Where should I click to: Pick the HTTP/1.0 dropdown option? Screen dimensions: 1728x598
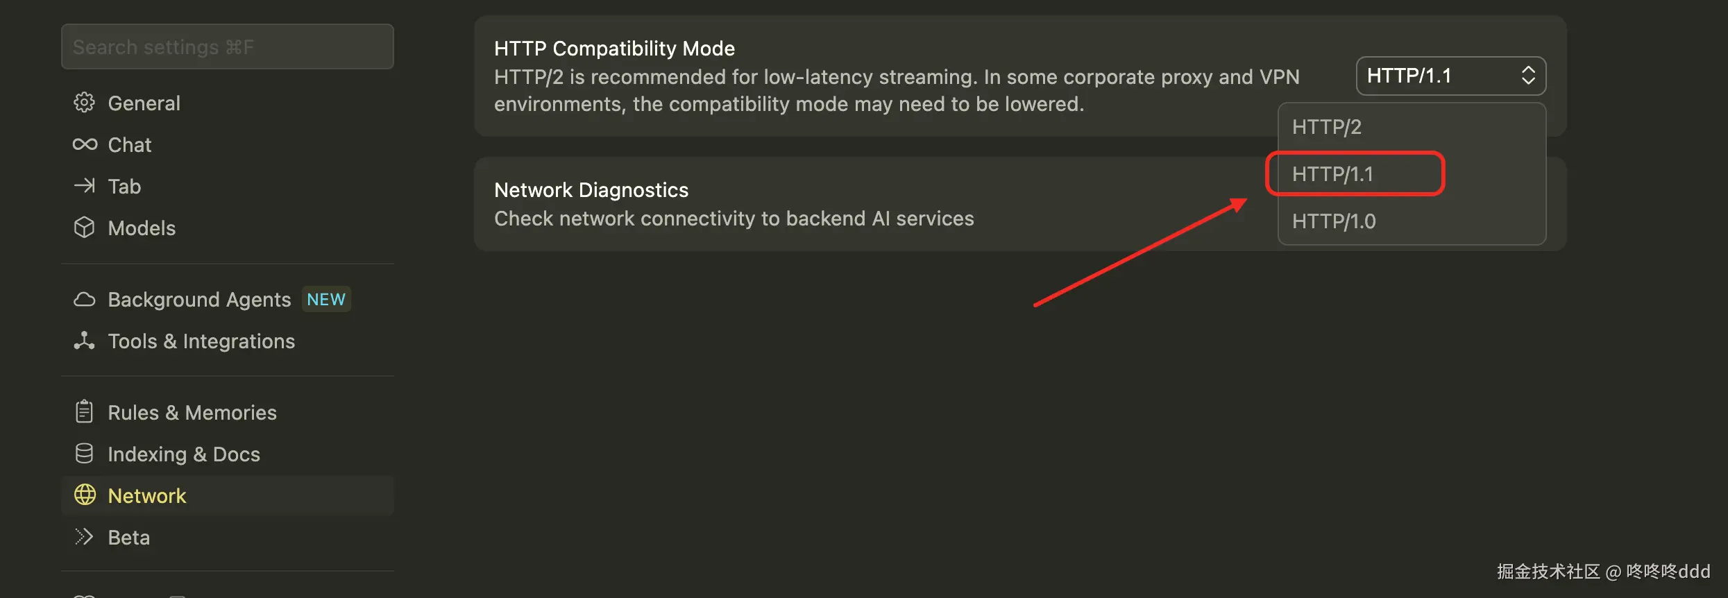coord(1334,221)
